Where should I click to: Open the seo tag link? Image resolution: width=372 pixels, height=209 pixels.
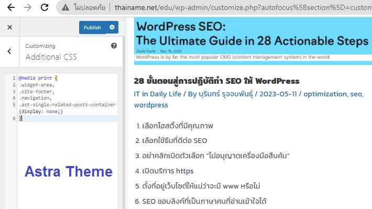[356, 94]
